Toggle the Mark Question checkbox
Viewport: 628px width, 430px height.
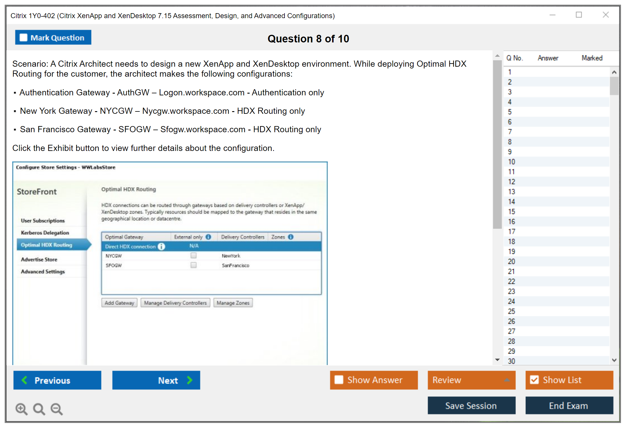(x=23, y=38)
